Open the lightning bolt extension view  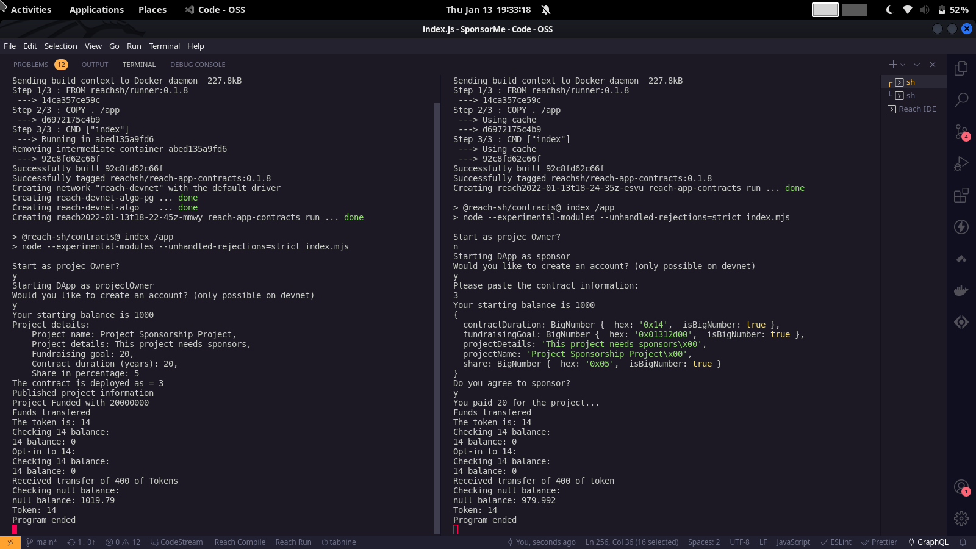(961, 227)
